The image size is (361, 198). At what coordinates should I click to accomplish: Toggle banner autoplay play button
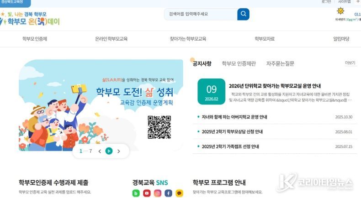pyautogui.click(x=109, y=151)
